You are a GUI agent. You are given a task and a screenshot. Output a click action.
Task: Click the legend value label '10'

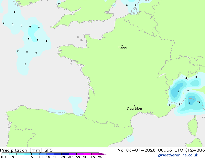[x=40, y=157]
